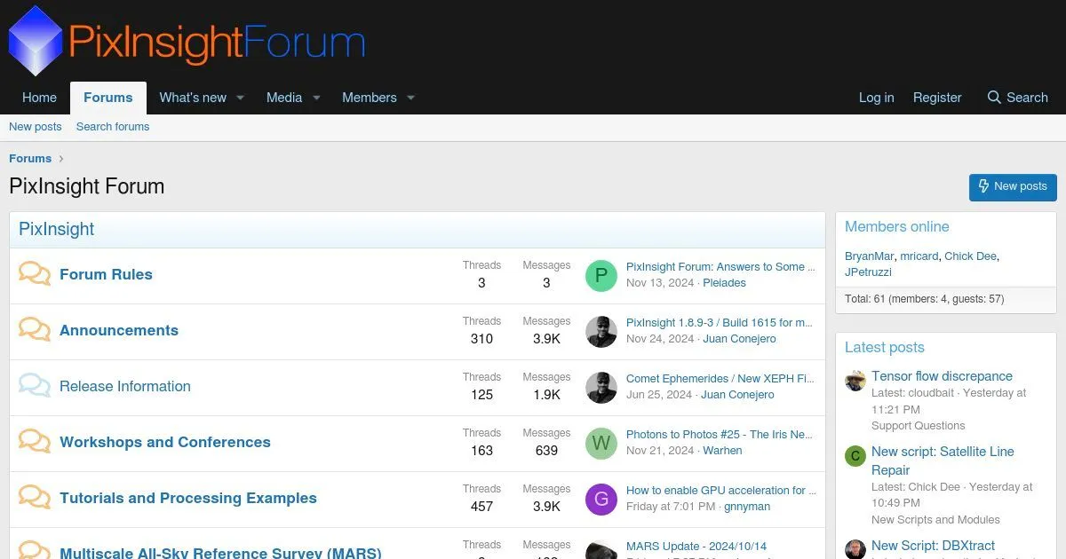Click the green W avatar for Warhen
Viewport: 1066px width, 559px height.
point(601,444)
